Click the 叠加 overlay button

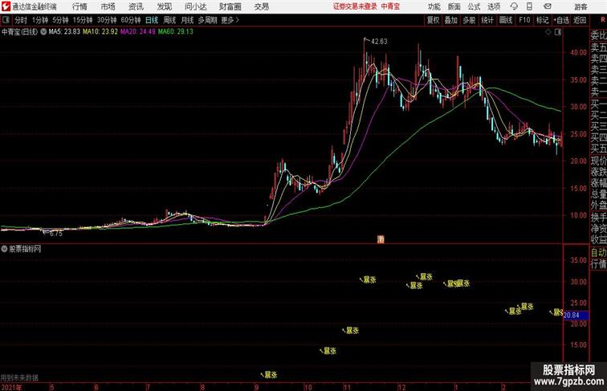451,20
